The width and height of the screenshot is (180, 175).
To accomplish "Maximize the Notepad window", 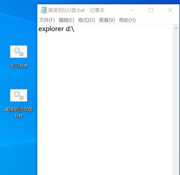I will (151, 10).
